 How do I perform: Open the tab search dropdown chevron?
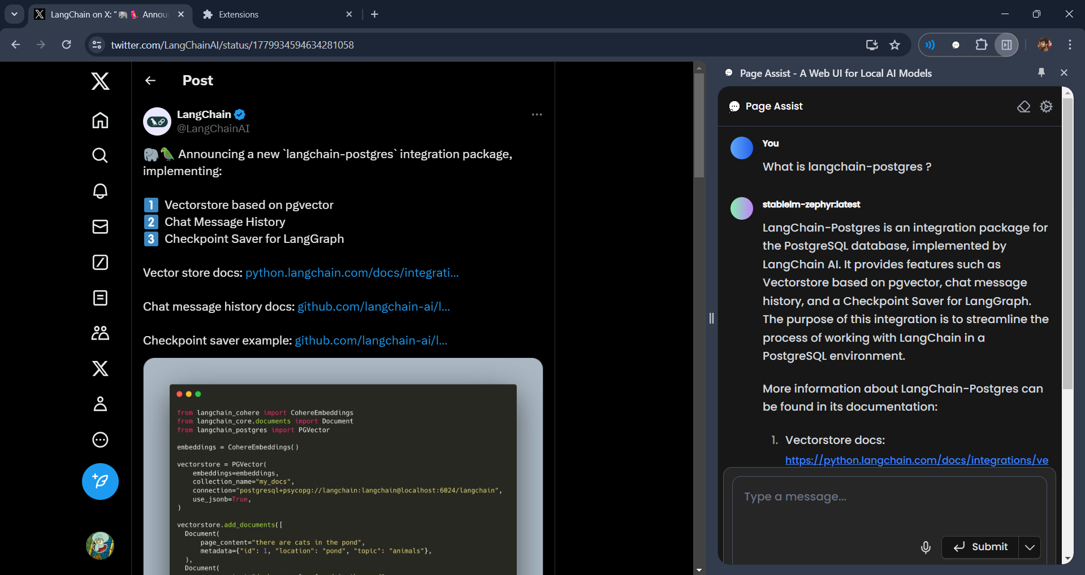click(14, 14)
